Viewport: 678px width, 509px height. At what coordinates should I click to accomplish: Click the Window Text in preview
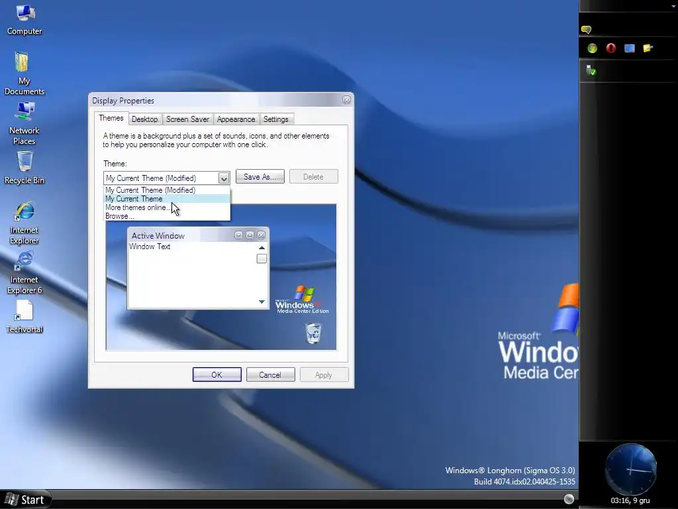pos(150,247)
